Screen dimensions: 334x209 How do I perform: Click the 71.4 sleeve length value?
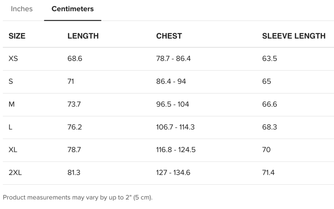click(268, 173)
